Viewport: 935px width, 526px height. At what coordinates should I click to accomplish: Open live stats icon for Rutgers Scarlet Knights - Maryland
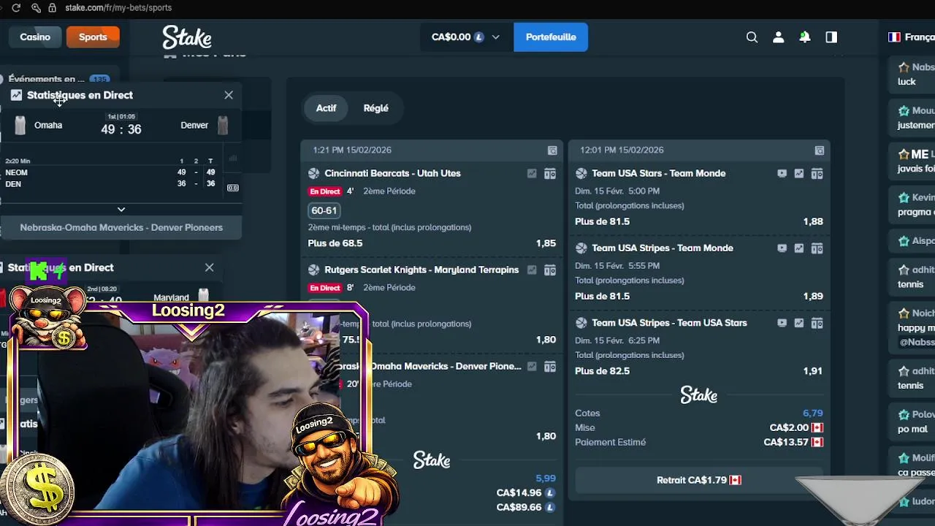[x=532, y=270]
